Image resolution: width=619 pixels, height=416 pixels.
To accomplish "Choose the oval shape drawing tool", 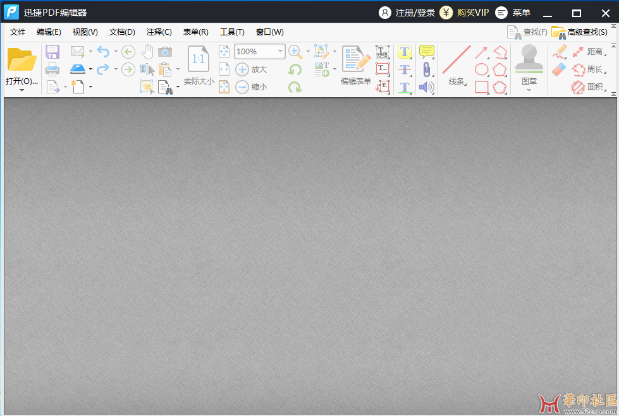I will click(x=482, y=69).
